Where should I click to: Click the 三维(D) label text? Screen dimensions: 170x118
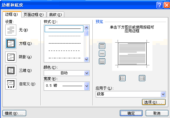pyautogui.click(x=25, y=70)
